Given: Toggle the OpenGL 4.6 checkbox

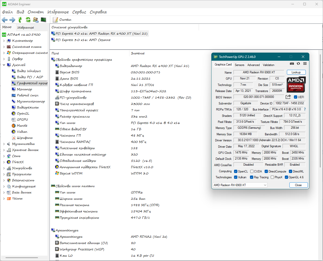Looking at the screenshot, I should pyautogui.click(x=286, y=177).
